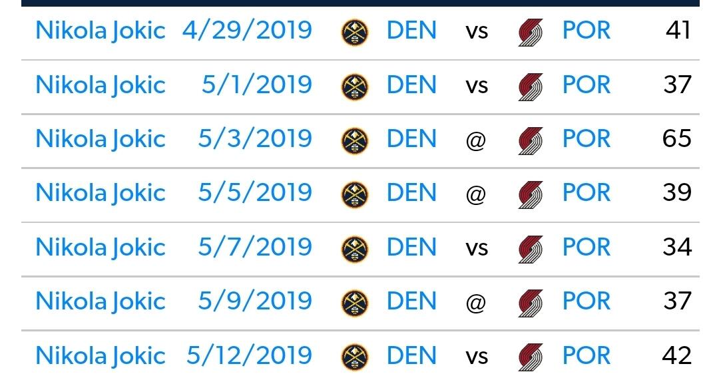Click the 65 minutes value cell

pyautogui.click(x=677, y=138)
